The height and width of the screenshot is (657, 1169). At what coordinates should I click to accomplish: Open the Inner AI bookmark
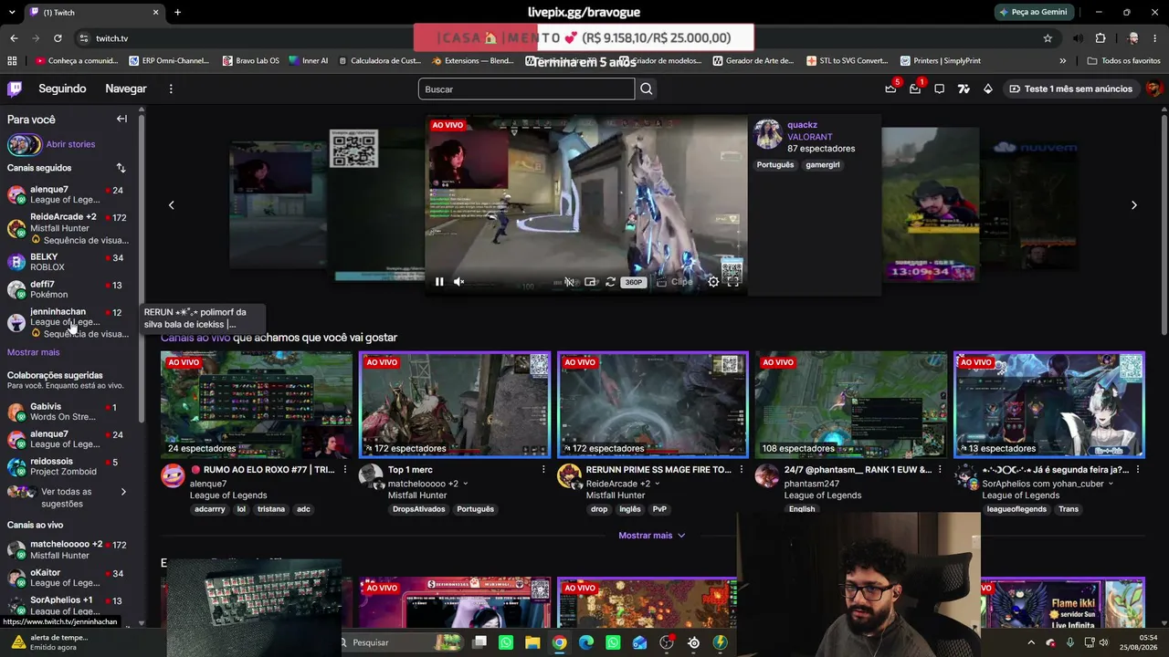point(308,61)
